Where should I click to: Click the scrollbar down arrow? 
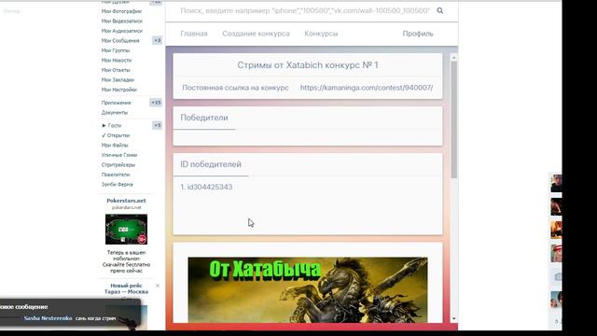coord(453,319)
